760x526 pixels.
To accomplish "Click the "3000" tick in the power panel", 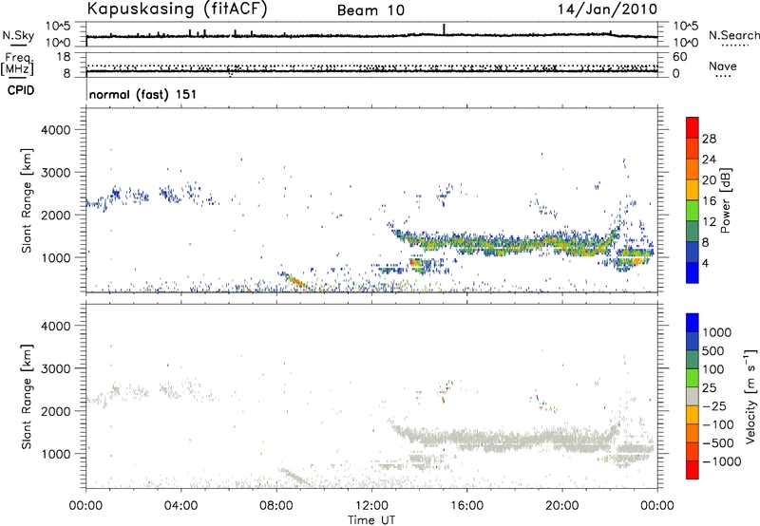I will [x=56, y=173].
